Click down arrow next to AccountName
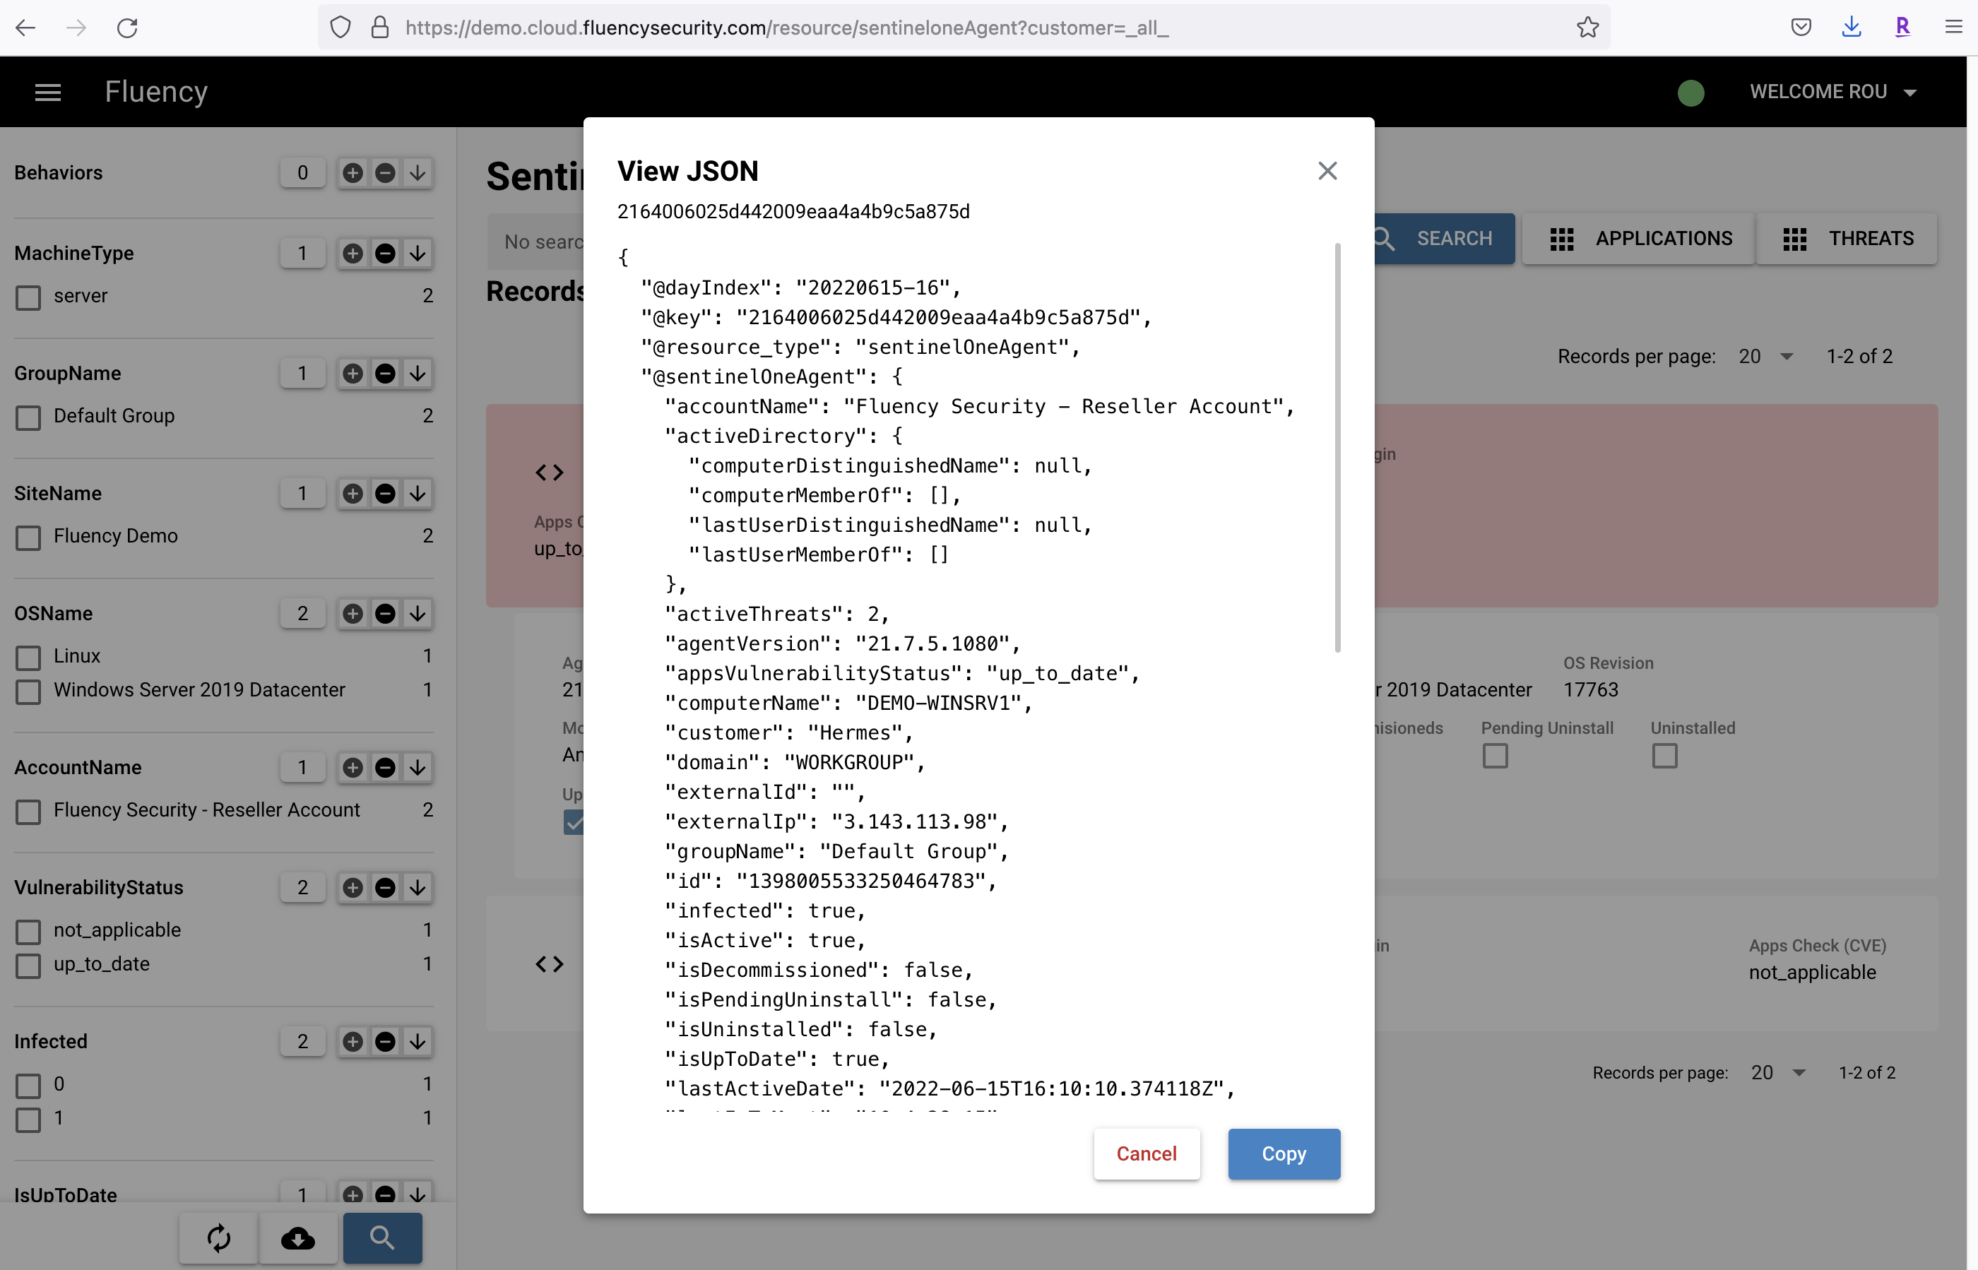This screenshot has width=1978, height=1270. (x=417, y=768)
